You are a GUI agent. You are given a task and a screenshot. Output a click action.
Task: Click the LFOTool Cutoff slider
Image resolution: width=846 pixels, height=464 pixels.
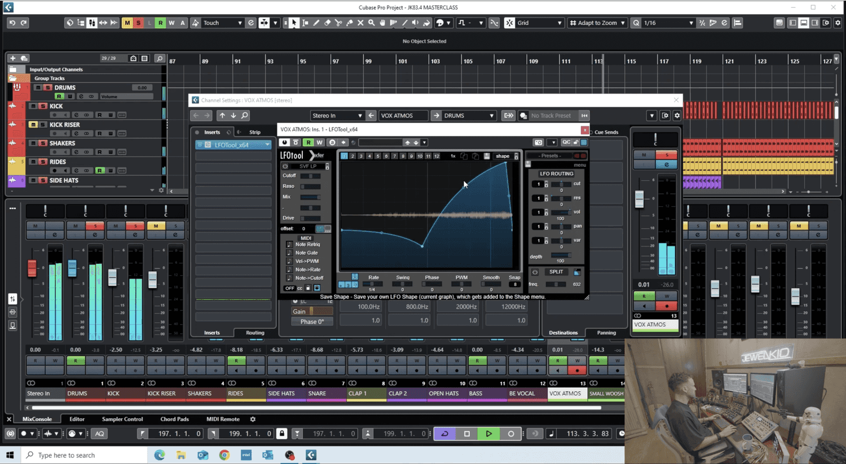pyautogui.click(x=310, y=176)
